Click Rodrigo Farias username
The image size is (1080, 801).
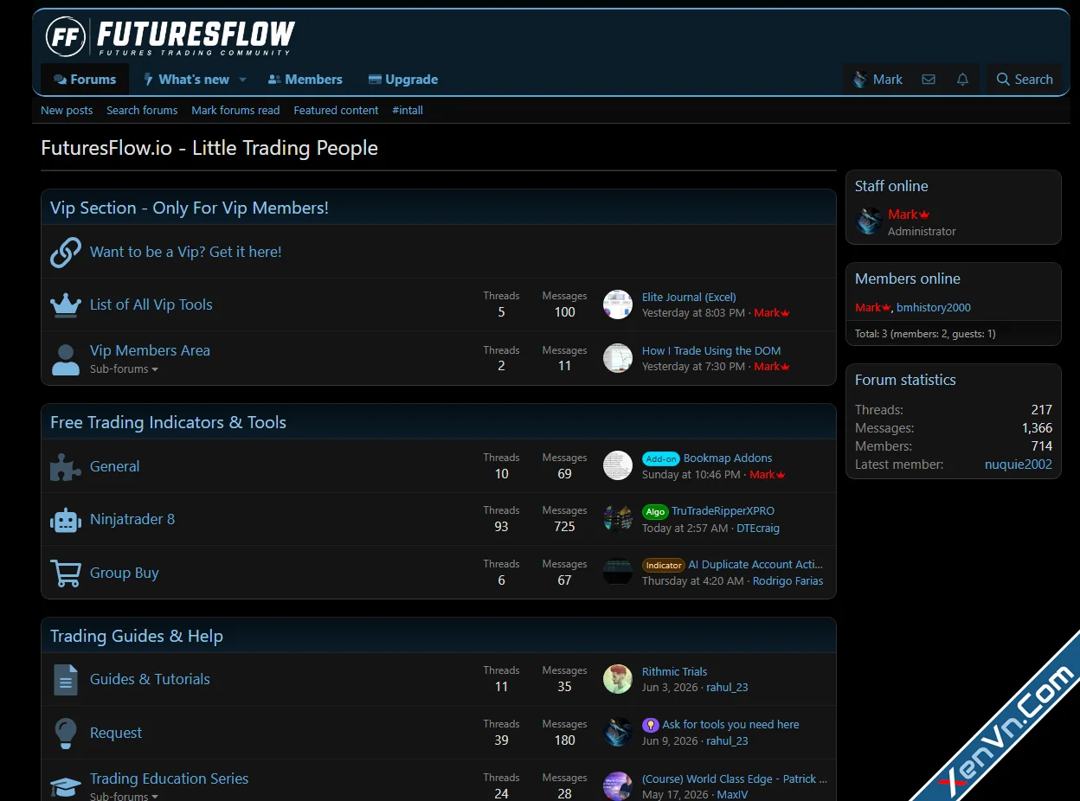coord(787,581)
